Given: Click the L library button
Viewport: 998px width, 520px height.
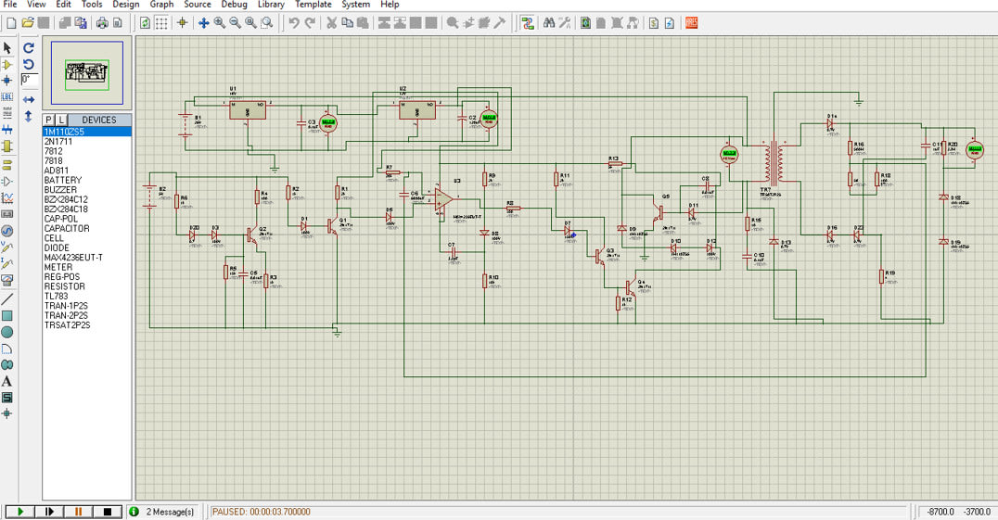Looking at the screenshot, I should pyautogui.click(x=61, y=120).
